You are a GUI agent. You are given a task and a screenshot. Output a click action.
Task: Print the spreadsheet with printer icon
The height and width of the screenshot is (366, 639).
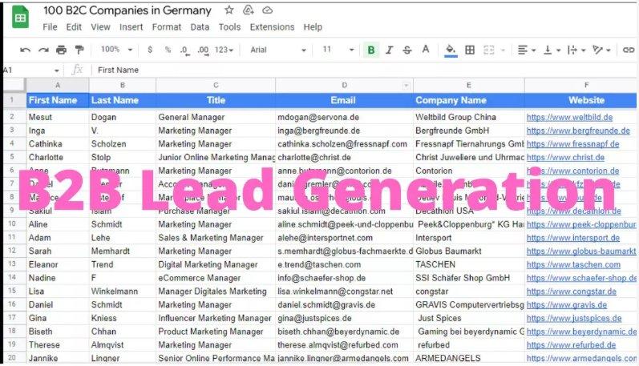click(x=61, y=50)
